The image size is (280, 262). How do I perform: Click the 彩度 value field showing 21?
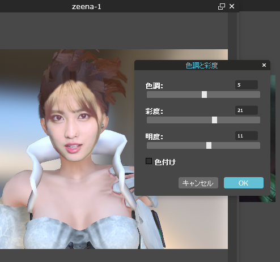247,110
